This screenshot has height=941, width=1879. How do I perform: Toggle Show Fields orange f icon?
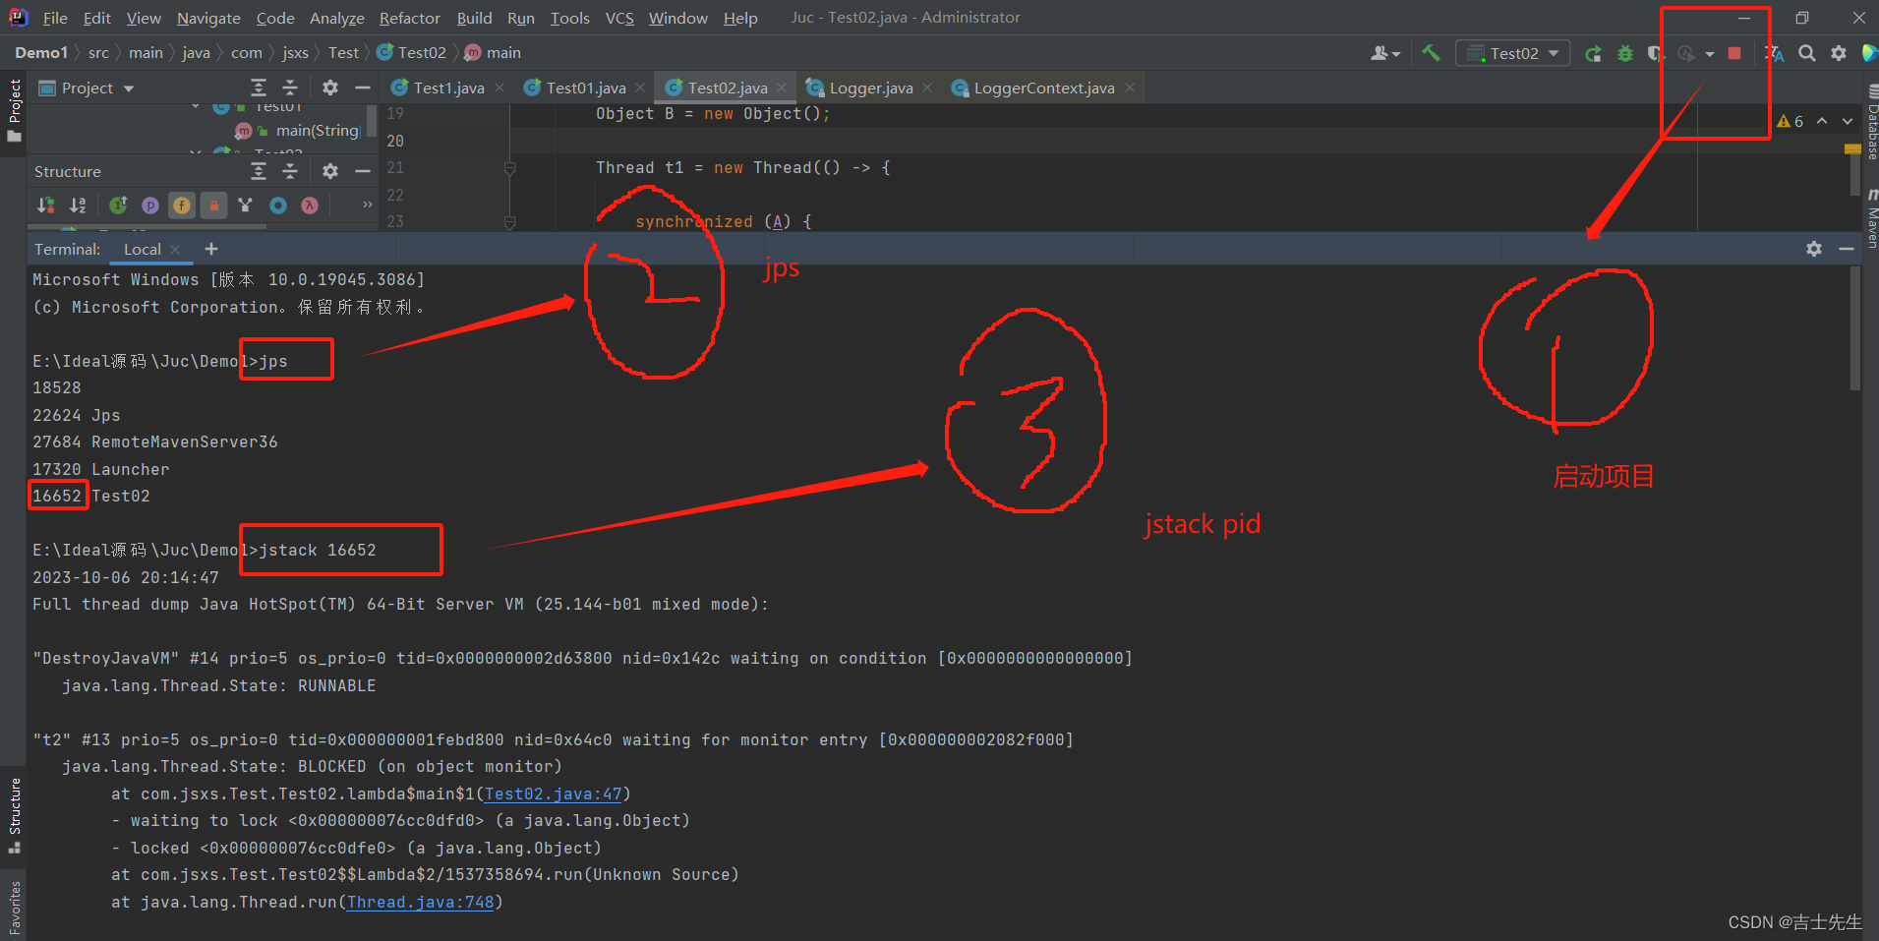(182, 205)
